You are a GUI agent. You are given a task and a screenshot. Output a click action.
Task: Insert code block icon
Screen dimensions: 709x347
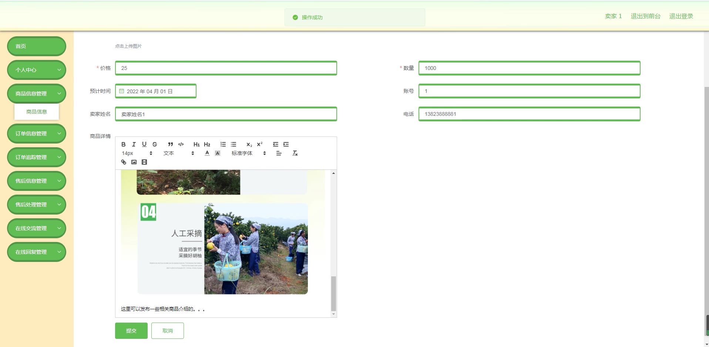coord(181,144)
